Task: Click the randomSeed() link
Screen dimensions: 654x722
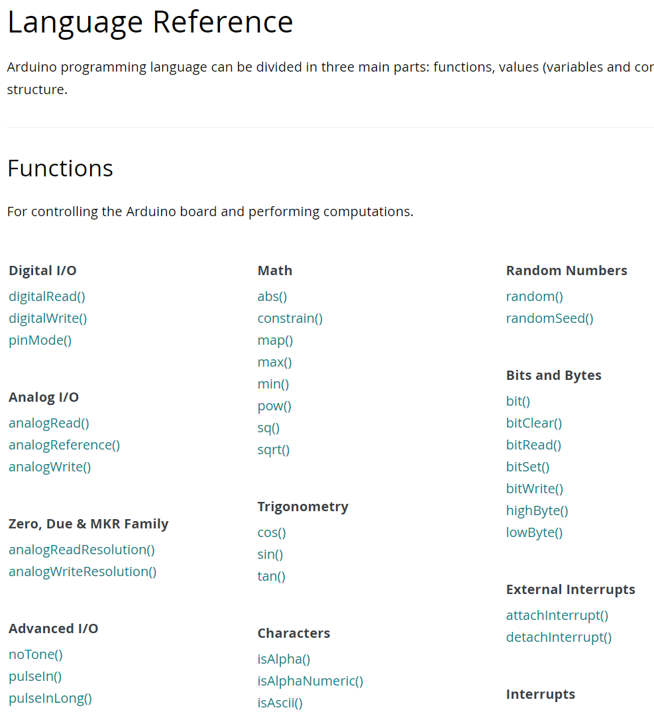Action: pos(549,318)
